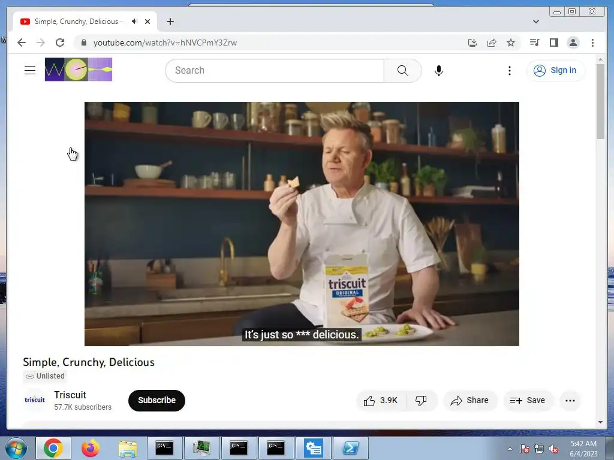The width and height of the screenshot is (614, 460).
Task: Click the search magnifier button
Action: [402, 71]
